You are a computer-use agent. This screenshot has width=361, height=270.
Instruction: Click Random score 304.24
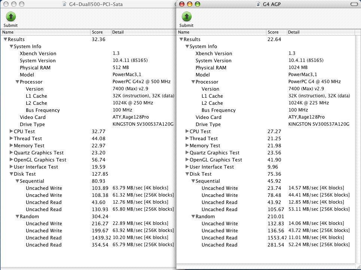pyautogui.click(x=100, y=217)
